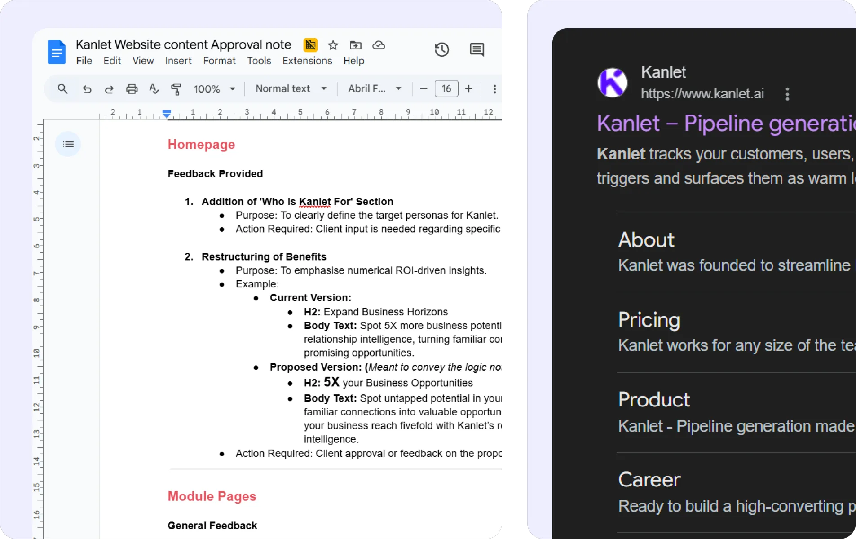Image resolution: width=856 pixels, height=539 pixels.
Task: Decrease font size with minus button
Action: pos(423,89)
